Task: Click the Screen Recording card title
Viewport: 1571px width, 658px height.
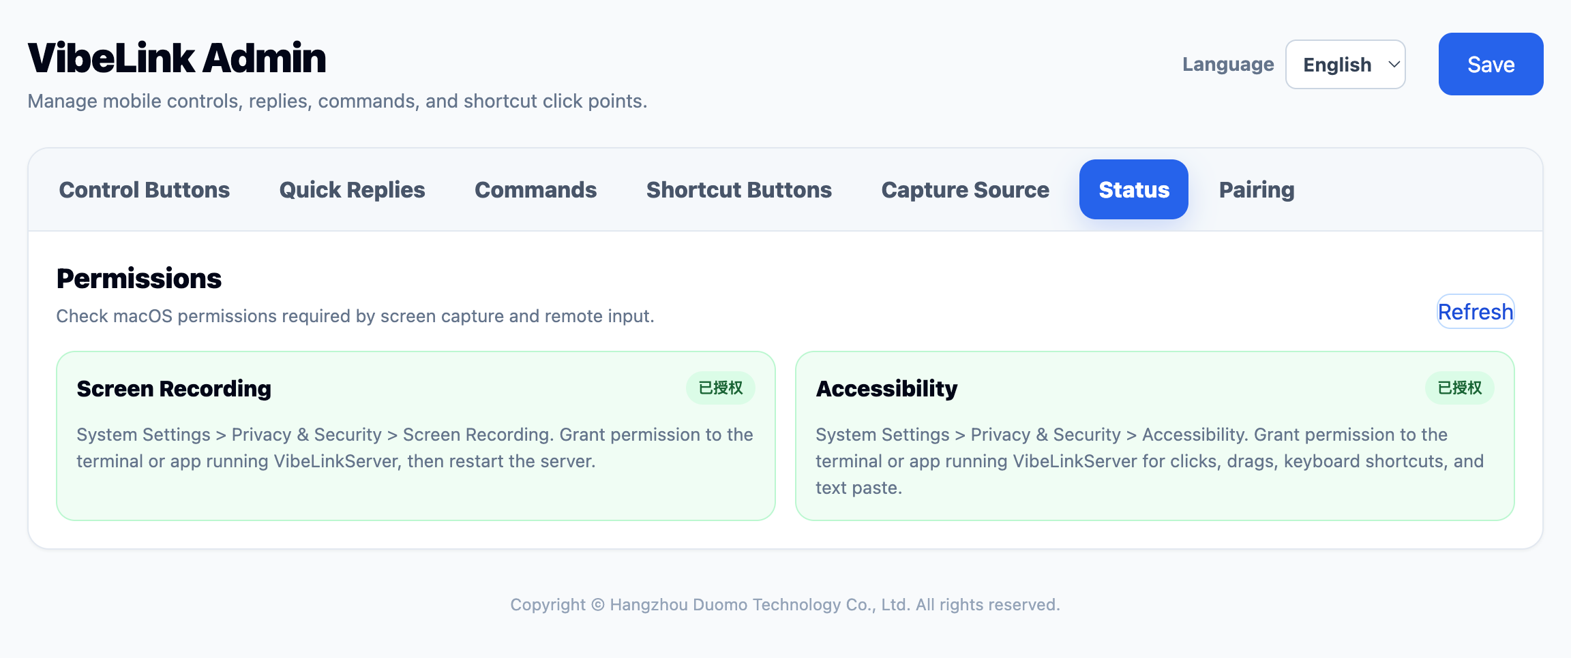Action: [174, 389]
